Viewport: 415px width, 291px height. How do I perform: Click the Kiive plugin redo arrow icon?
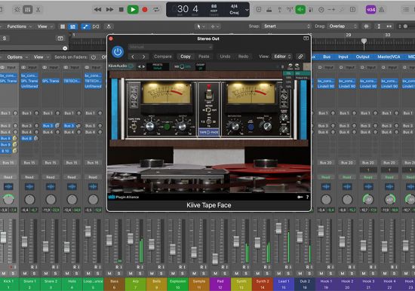click(x=297, y=66)
